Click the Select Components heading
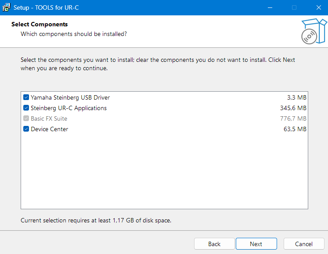Screen dimensions: 328x254 click(x=40, y=24)
